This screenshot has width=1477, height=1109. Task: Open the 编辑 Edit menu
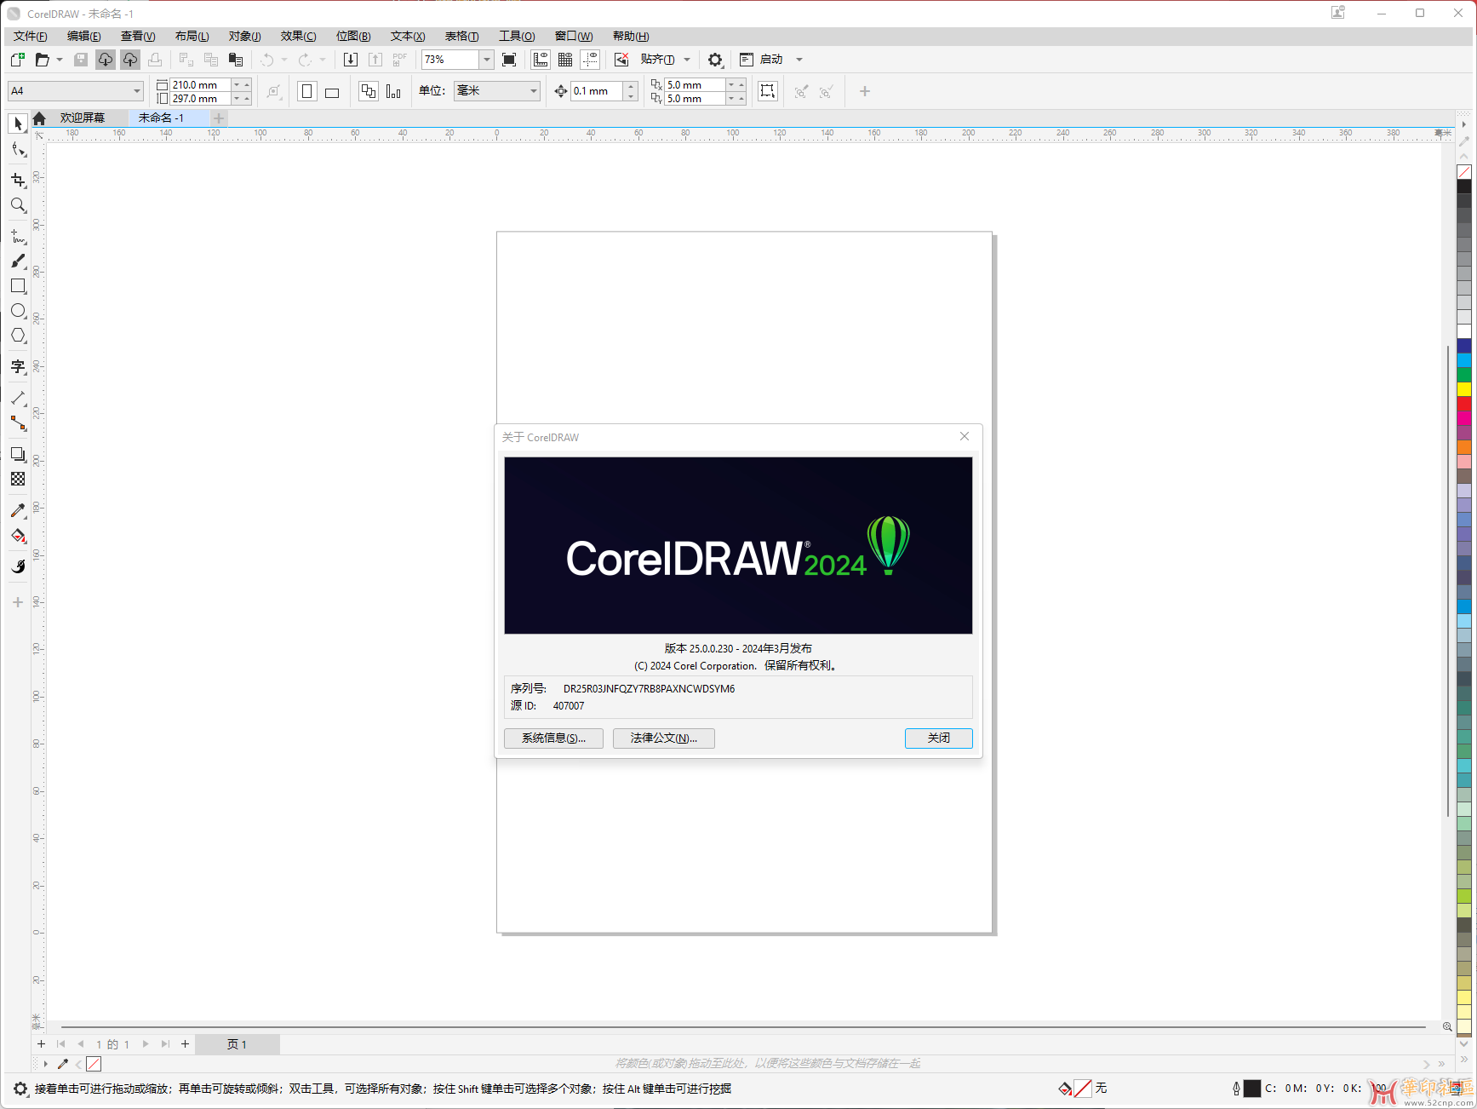pos(83,36)
